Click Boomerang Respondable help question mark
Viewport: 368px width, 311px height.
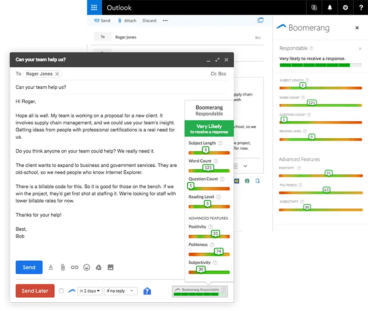point(224,289)
